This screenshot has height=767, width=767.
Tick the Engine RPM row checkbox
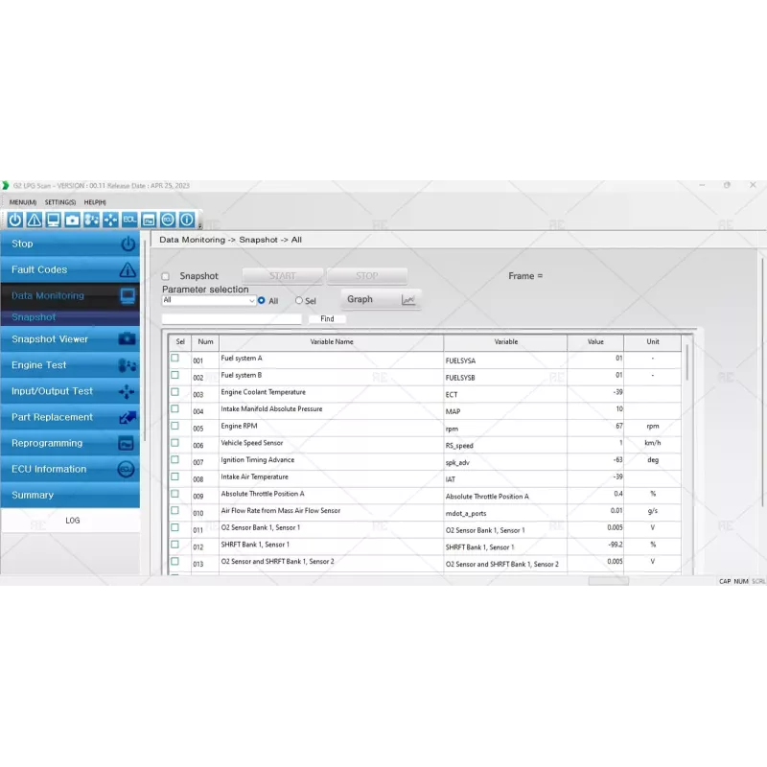point(174,426)
